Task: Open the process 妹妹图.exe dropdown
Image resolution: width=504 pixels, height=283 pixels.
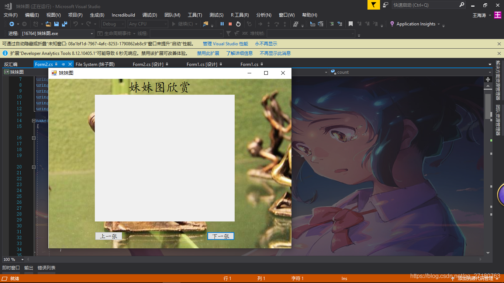Action: (58, 34)
